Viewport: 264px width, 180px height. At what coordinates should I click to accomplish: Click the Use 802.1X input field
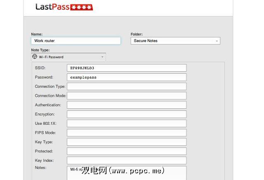pos(127,123)
